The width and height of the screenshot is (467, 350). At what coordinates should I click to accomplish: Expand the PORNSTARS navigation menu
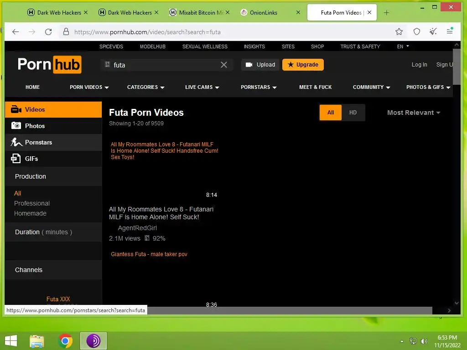point(259,87)
